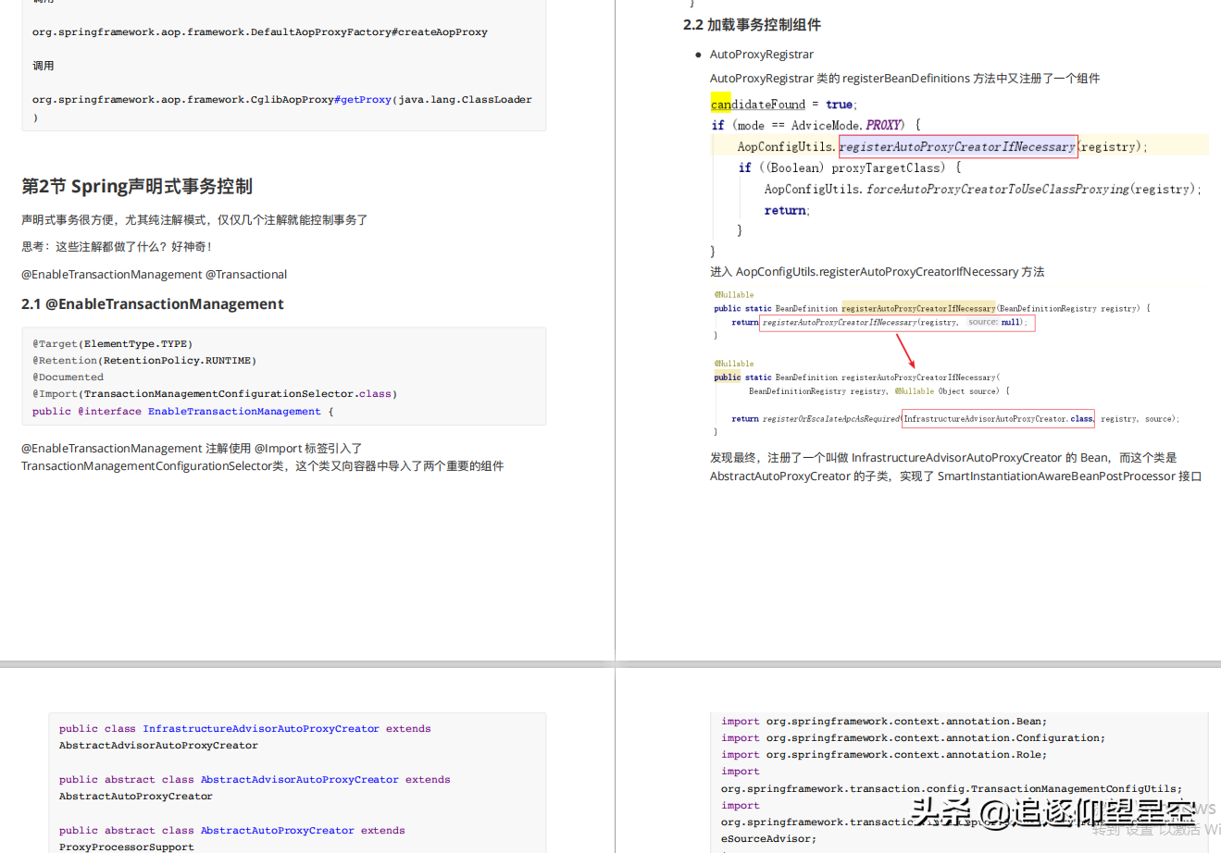Viewport: 1221px width, 853px height.
Task: Click the boxed 'InfrastructureAdvisorAutoProxyCreator.class' argument
Action: pos(998,419)
